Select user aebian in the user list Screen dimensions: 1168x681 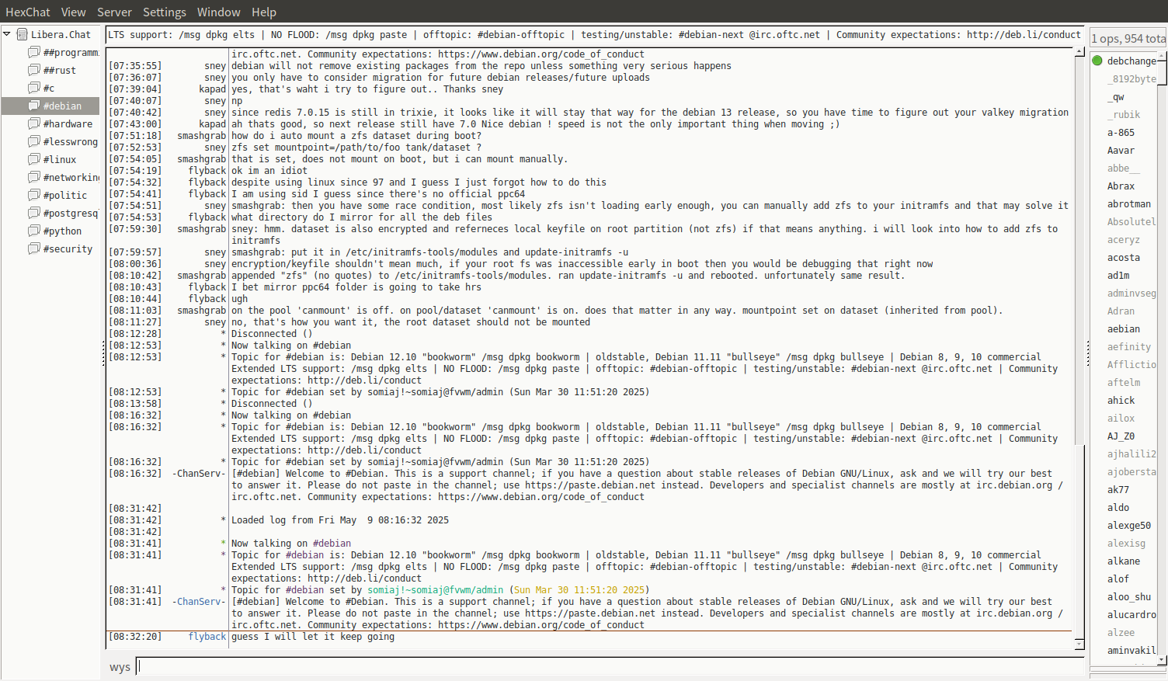[x=1124, y=328]
